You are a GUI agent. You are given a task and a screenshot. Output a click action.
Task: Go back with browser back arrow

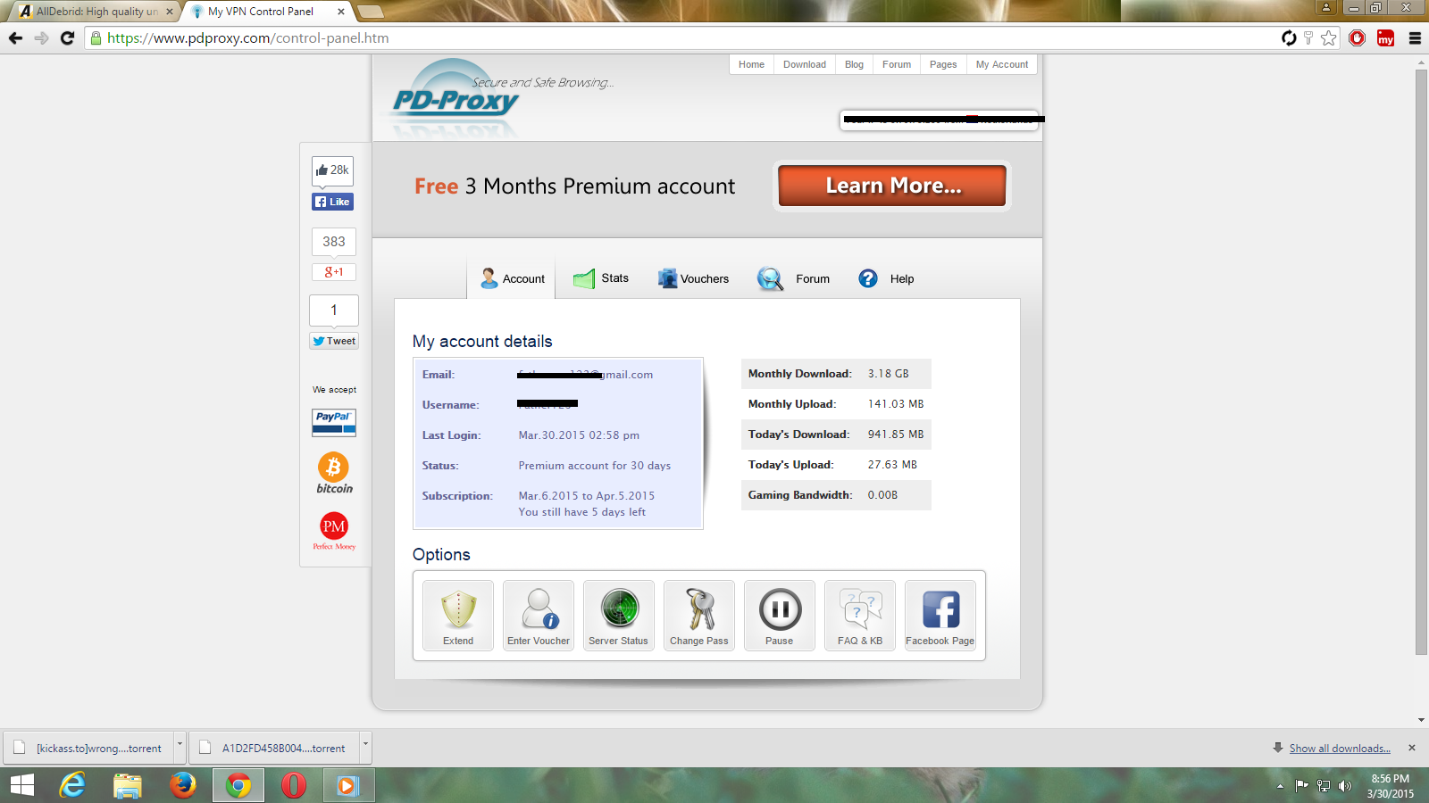click(x=15, y=37)
